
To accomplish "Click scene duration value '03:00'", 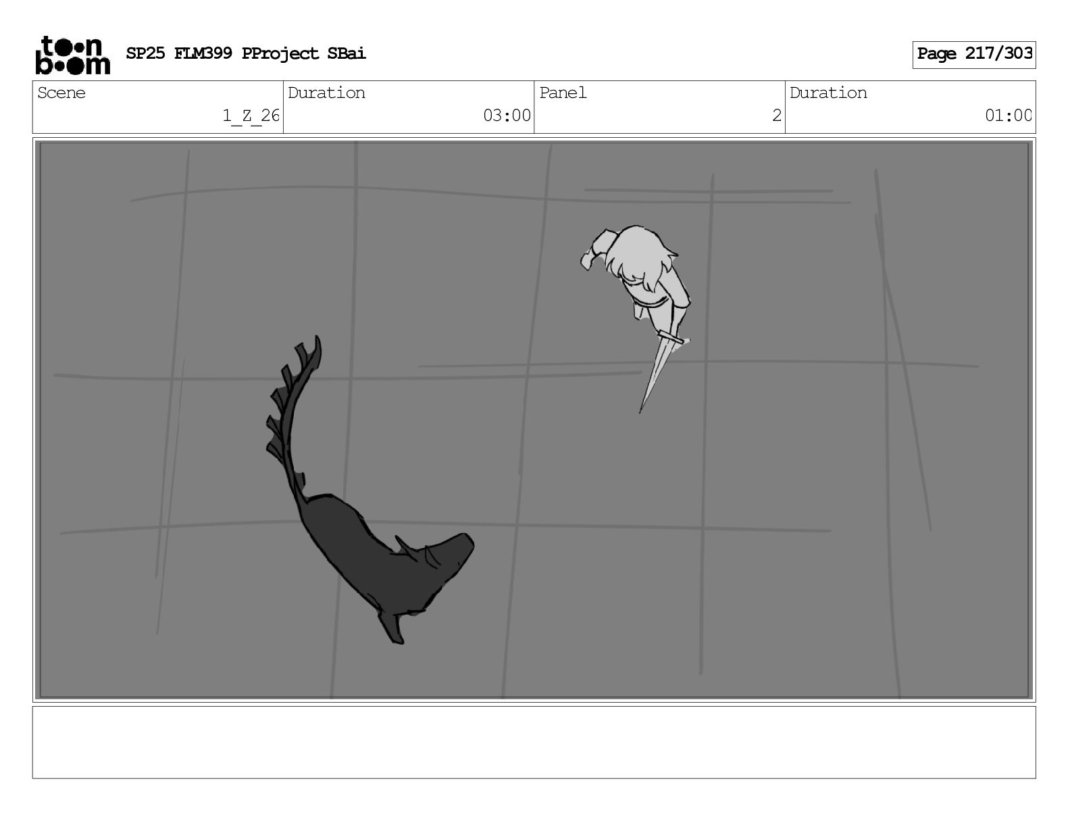I will (507, 116).
